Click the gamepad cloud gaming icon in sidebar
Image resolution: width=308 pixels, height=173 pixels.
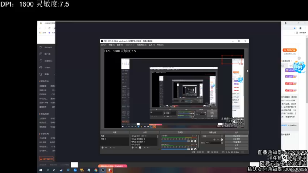[41, 68]
